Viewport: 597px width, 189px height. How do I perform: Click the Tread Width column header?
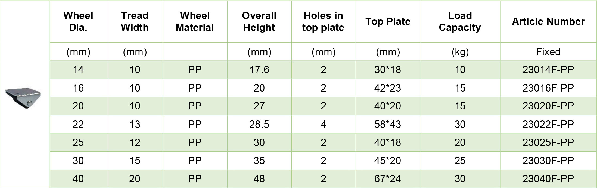point(135,21)
